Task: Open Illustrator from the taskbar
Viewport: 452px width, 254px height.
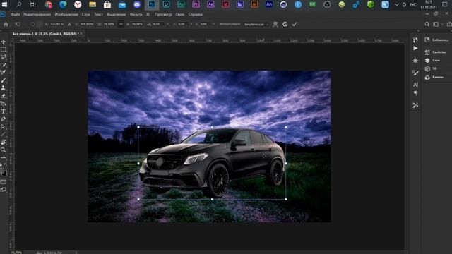Action: point(254,4)
